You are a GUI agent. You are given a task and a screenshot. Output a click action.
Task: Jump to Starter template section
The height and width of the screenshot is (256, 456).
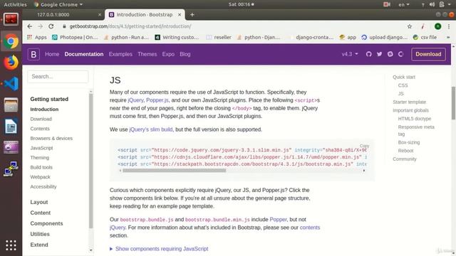(410, 102)
